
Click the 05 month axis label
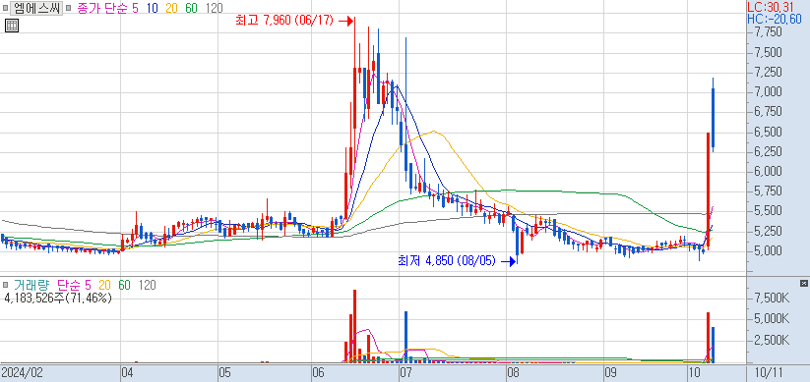pyautogui.click(x=225, y=372)
